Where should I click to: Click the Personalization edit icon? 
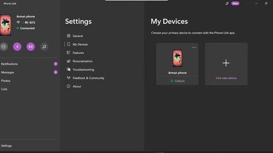pyautogui.click(x=69, y=61)
